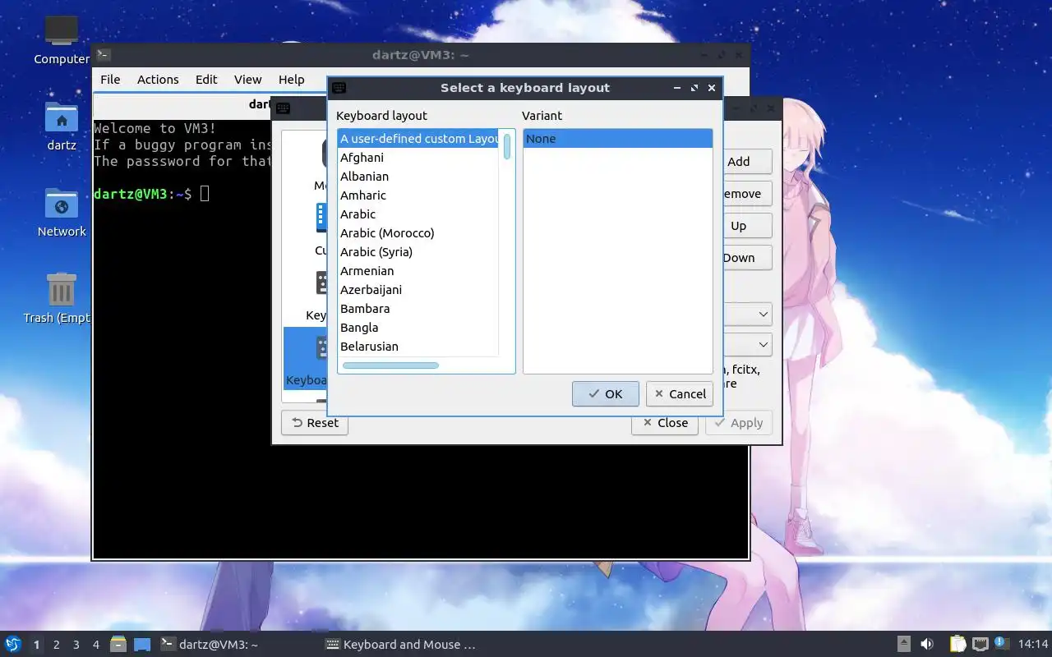Select the Amharic layout

(x=418, y=195)
